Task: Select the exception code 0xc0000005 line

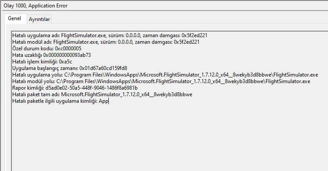Action: coord(47,49)
